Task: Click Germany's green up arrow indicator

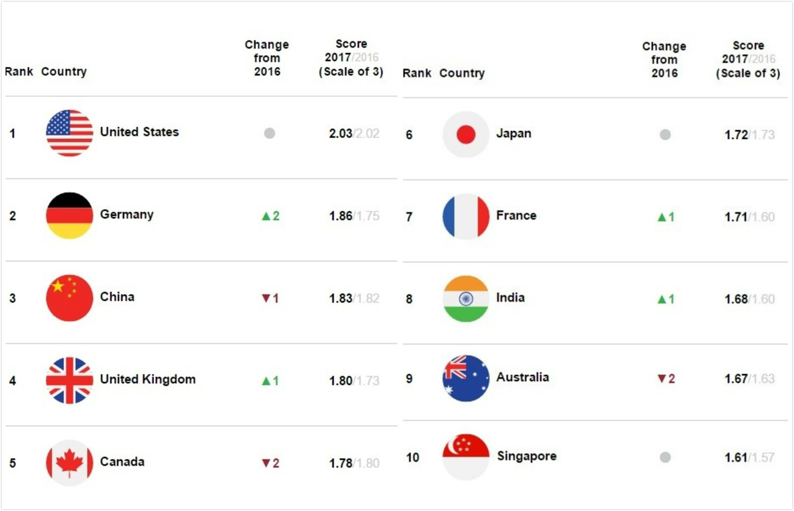Action: tap(266, 216)
